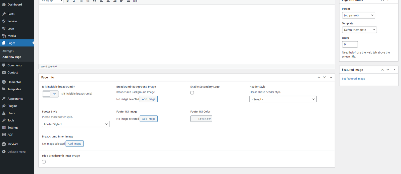Tick the Hide Breadcrumb Inner Image checkbox
The width and height of the screenshot is (401, 174).
pos(44,162)
